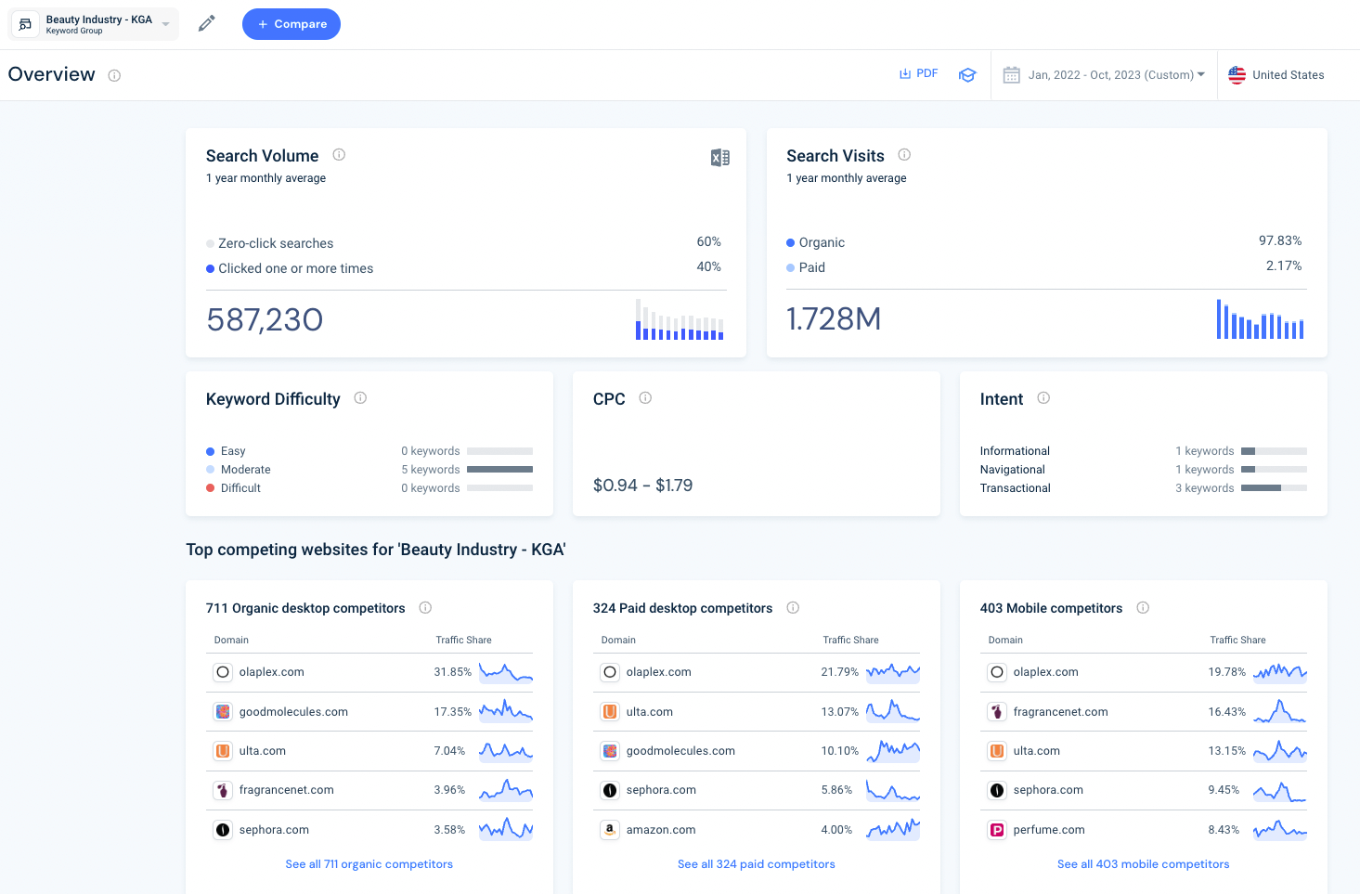Screen dimensions: 1360x894
Task: Click the 587,230 search volume value
Action: (265, 320)
